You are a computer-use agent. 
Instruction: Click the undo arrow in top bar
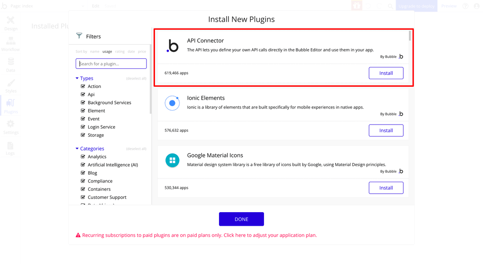tap(368, 6)
